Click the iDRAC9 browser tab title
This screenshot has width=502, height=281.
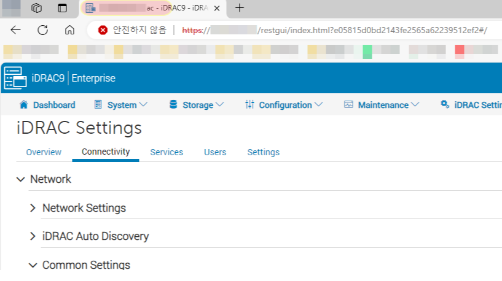coord(177,8)
